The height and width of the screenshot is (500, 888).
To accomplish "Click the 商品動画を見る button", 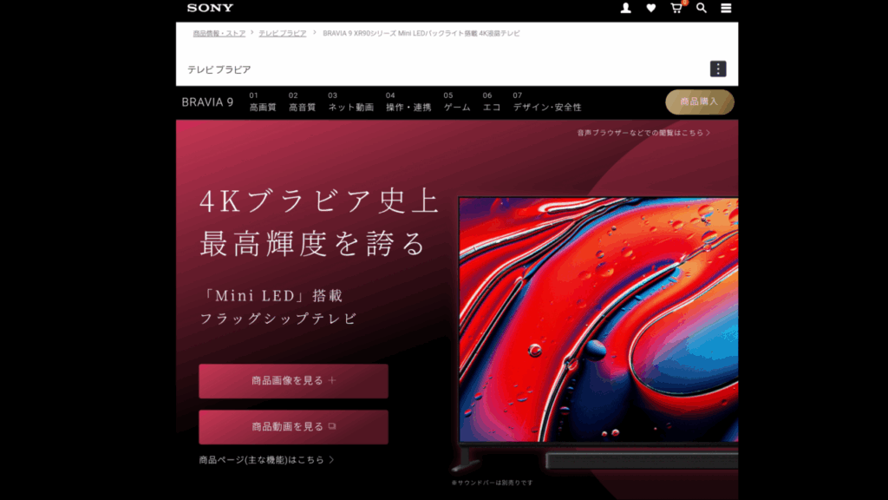I will click(x=293, y=427).
